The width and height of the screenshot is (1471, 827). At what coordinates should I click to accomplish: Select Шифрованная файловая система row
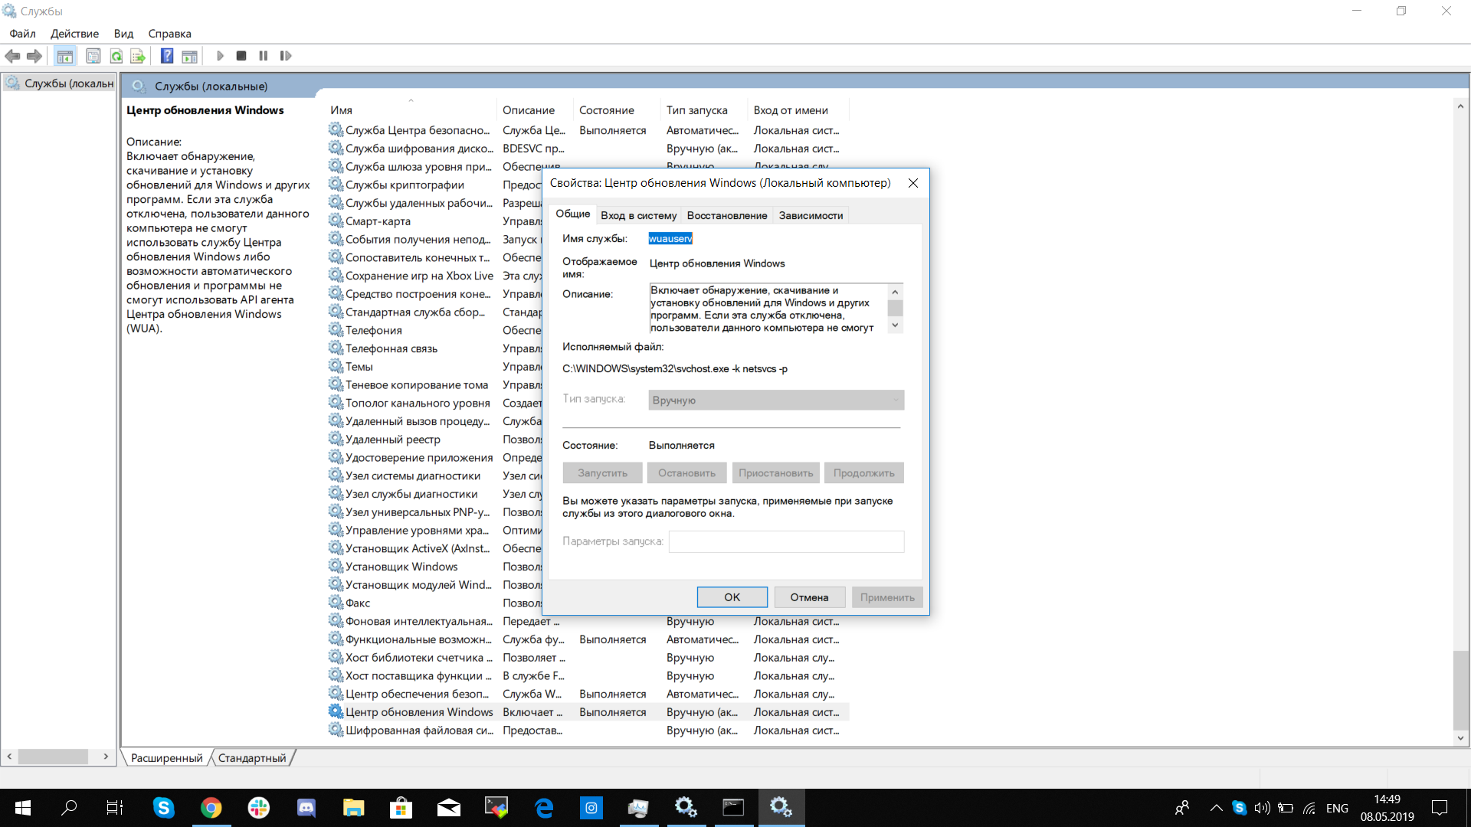pos(588,731)
